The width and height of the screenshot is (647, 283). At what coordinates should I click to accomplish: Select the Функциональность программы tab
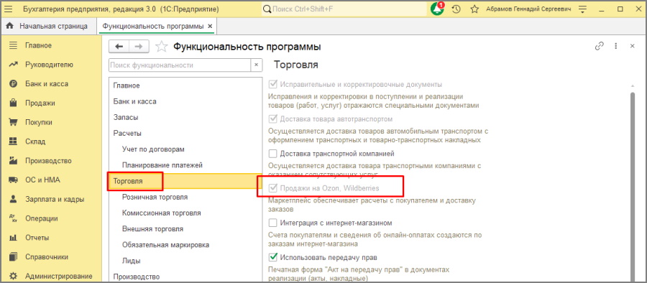click(152, 27)
